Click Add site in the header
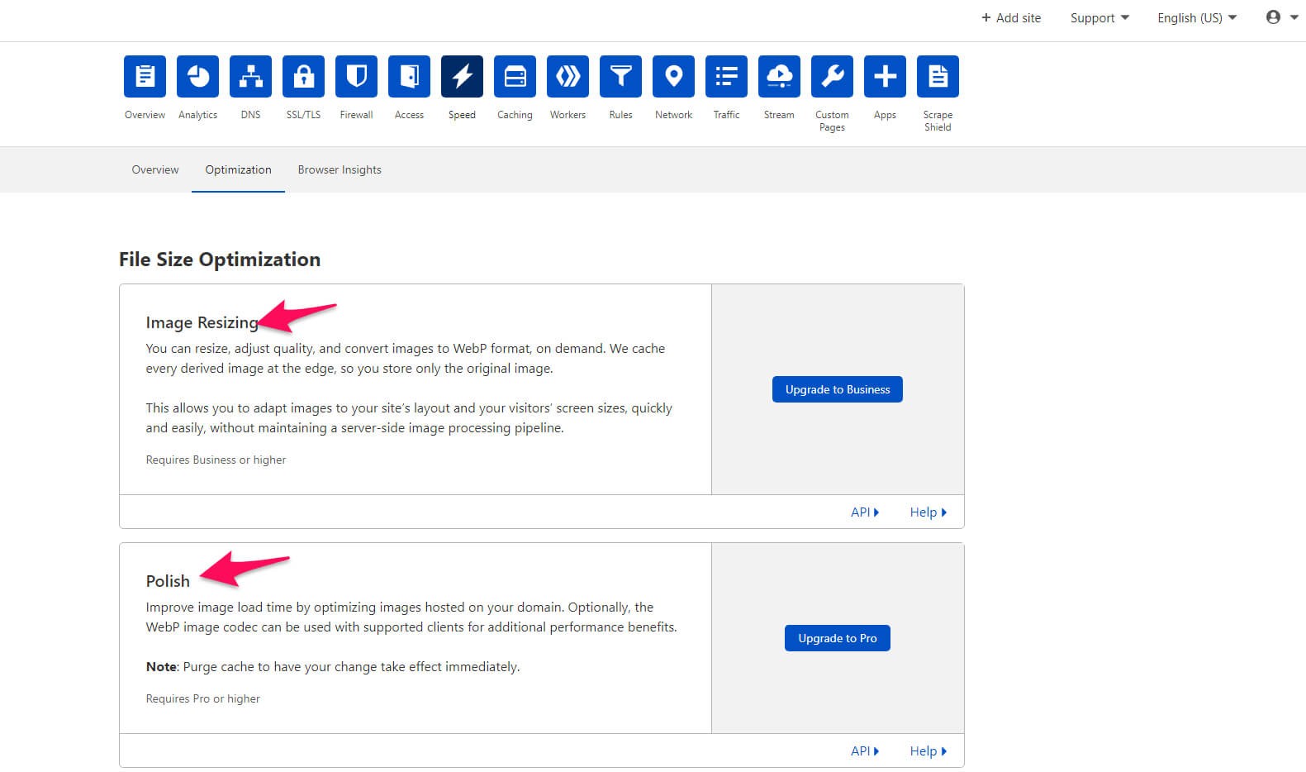 1010,18
